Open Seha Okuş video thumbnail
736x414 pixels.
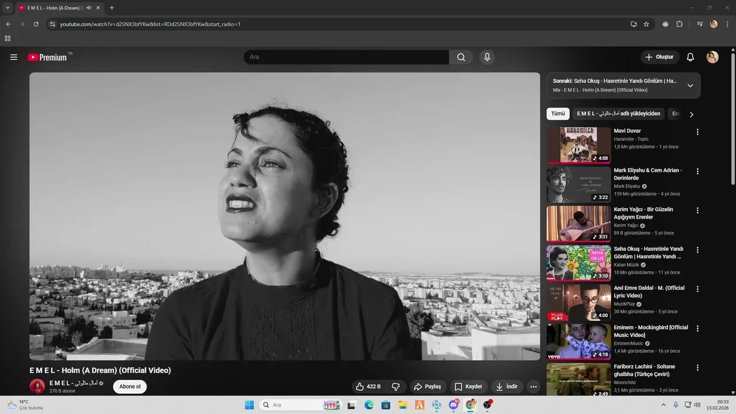(578, 263)
